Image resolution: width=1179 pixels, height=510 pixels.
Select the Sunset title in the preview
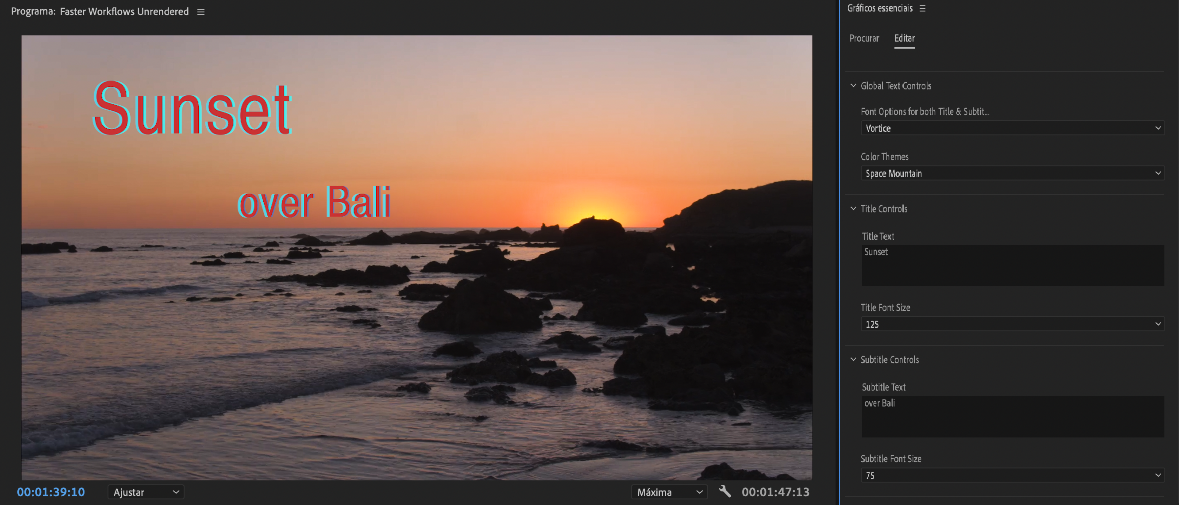click(192, 109)
